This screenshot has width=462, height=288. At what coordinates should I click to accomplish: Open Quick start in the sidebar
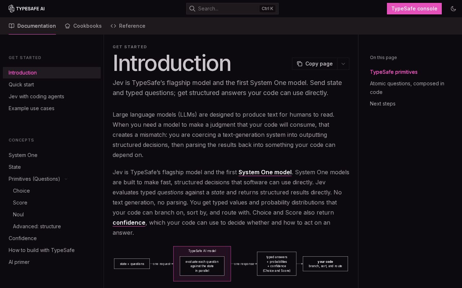pos(52,85)
